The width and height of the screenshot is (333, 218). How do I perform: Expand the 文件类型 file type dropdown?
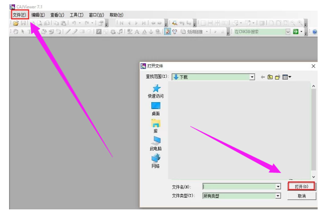(x=278, y=196)
